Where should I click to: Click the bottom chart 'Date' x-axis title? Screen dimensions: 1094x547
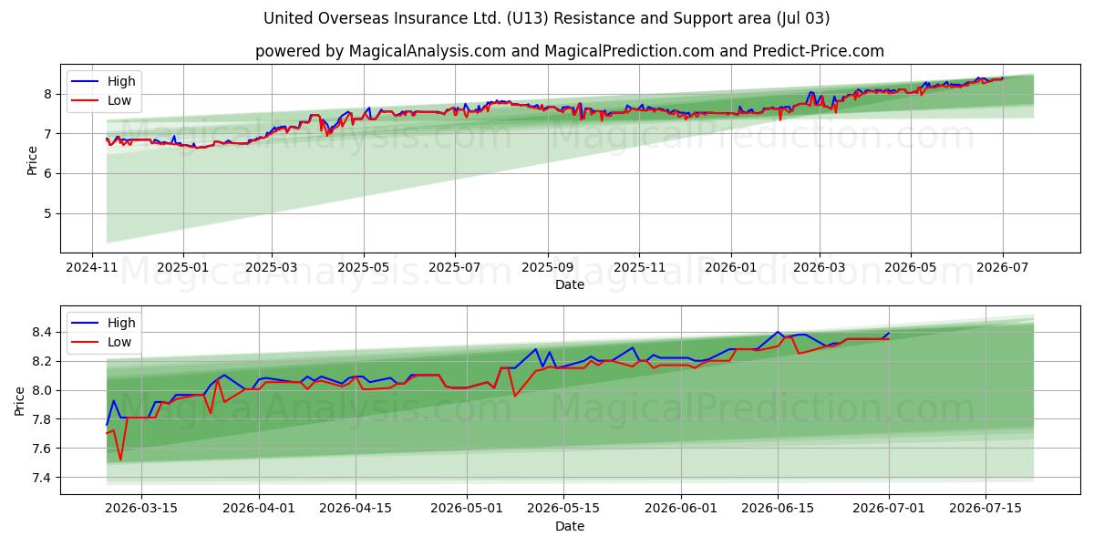pos(570,526)
